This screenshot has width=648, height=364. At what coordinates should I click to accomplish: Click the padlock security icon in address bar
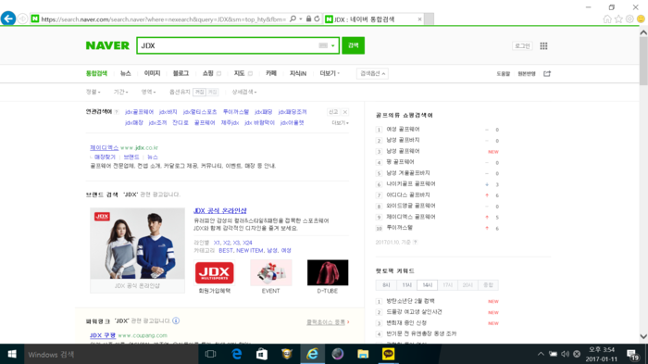(x=308, y=19)
